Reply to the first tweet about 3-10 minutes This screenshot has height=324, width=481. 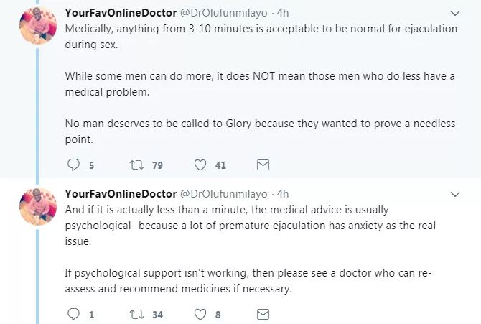tap(72, 165)
